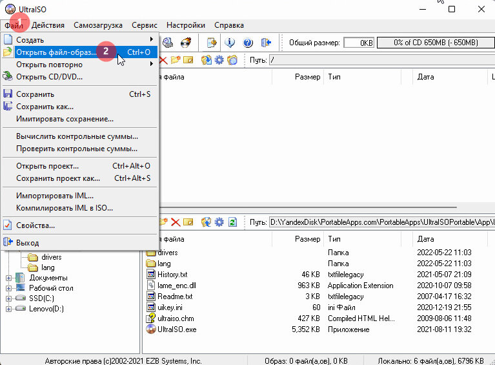Click the rename icon in the local toolbar

pyautogui.click(x=188, y=222)
